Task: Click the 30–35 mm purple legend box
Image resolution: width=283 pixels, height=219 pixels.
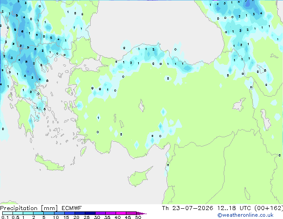Action: coord(100,213)
